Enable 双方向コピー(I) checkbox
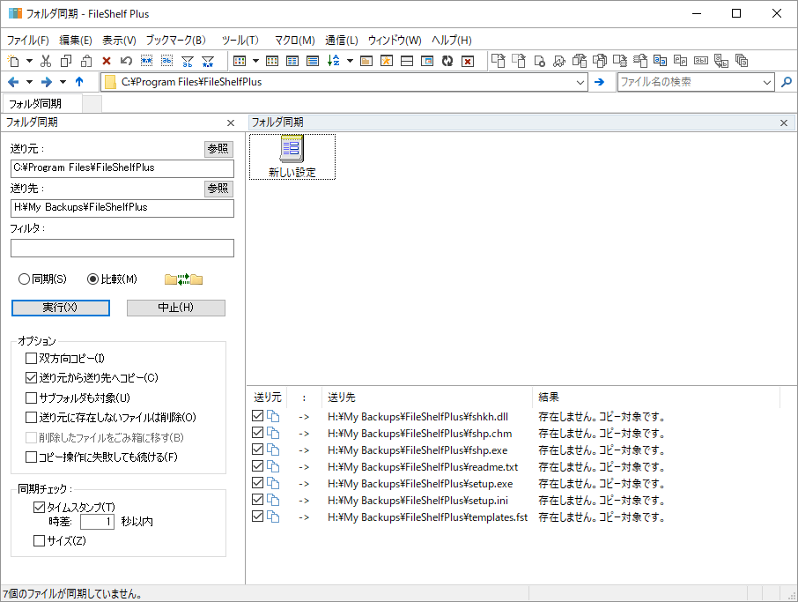The image size is (798, 602). (31, 359)
